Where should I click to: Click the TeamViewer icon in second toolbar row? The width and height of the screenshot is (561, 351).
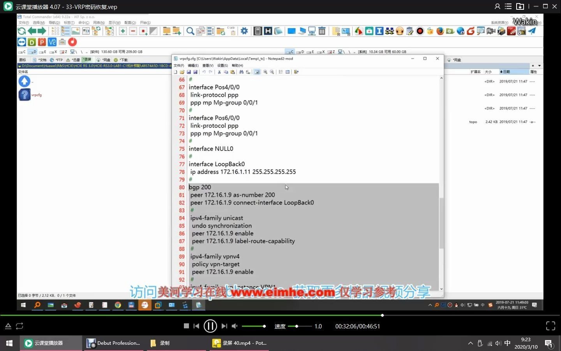(22, 42)
